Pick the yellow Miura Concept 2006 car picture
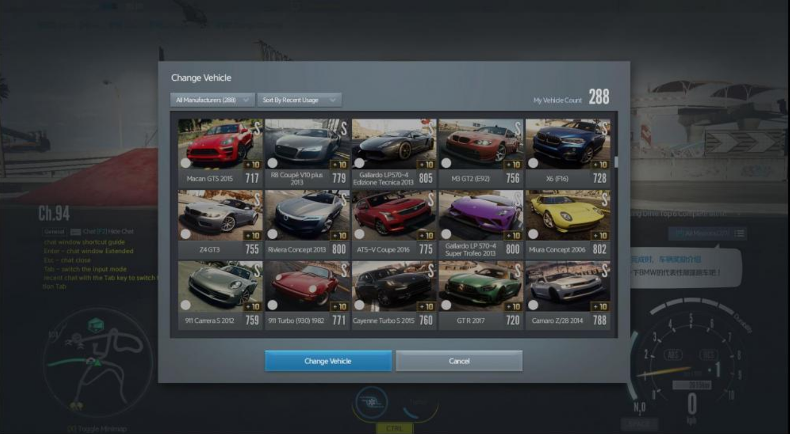This screenshot has height=434, width=790. pos(568,215)
